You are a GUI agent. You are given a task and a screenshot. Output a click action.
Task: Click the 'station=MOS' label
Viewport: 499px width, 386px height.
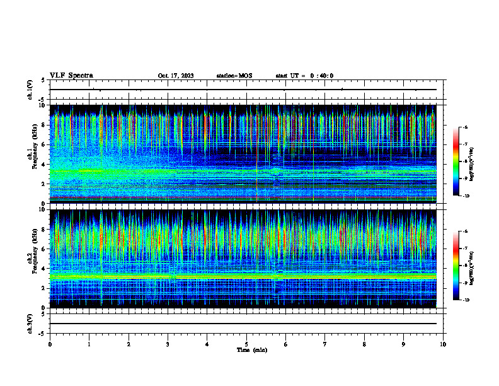coord(234,76)
